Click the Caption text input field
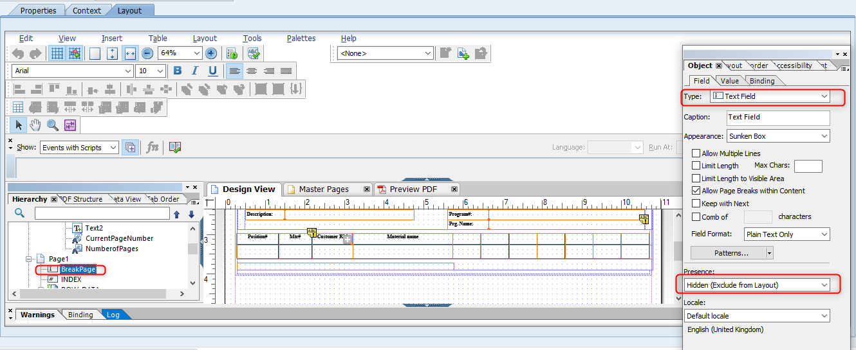The width and height of the screenshot is (856, 350). [x=777, y=118]
